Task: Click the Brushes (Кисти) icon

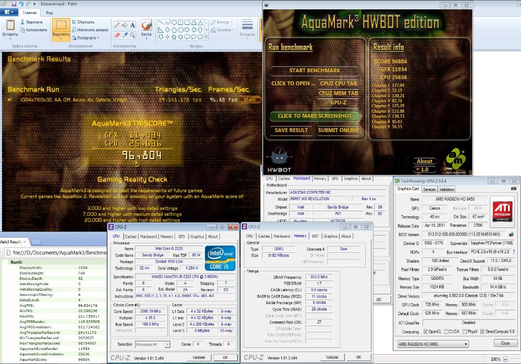Action: [146, 25]
